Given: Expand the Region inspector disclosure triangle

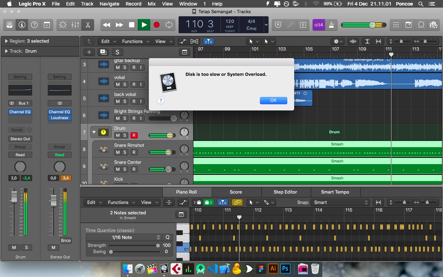Looking at the screenshot, I should click(x=6, y=41).
